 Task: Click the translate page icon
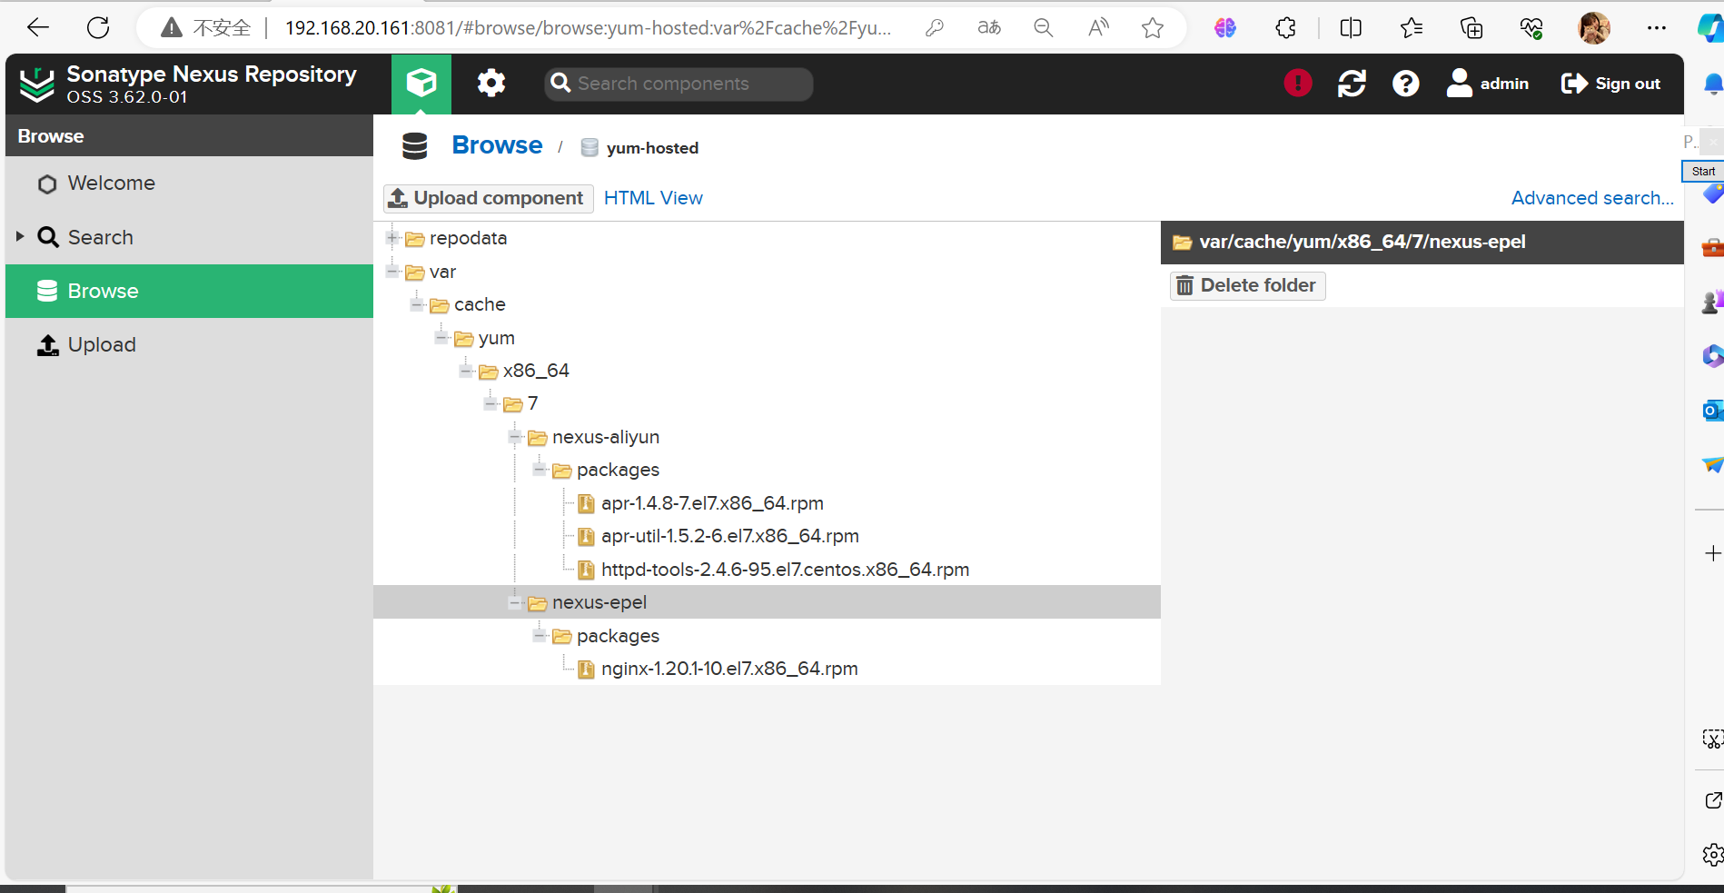[x=989, y=28]
